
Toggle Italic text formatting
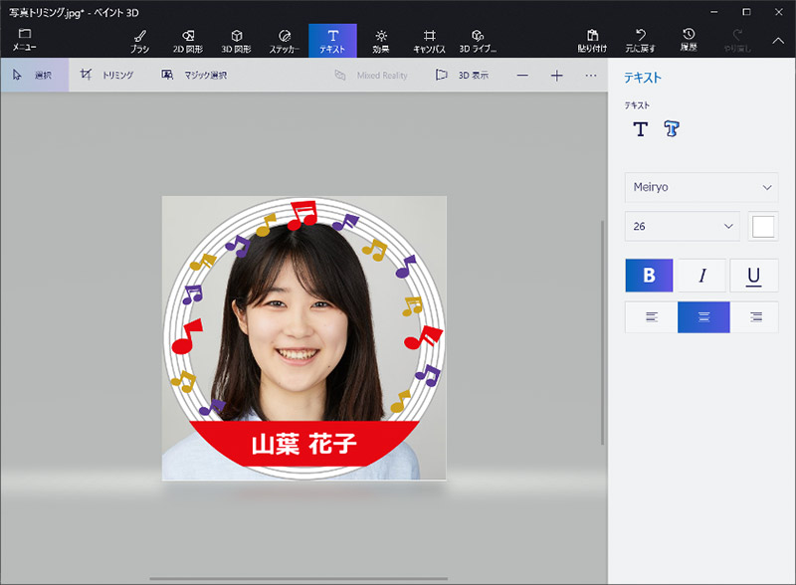click(x=701, y=276)
